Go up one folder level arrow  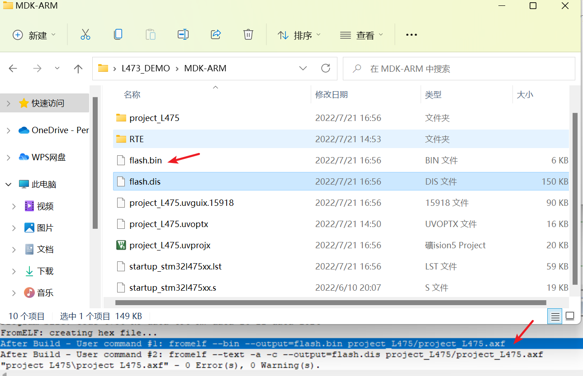click(78, 69)
